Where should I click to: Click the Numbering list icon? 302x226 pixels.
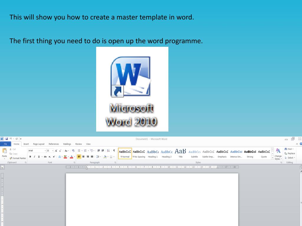[x=85, y=151]
